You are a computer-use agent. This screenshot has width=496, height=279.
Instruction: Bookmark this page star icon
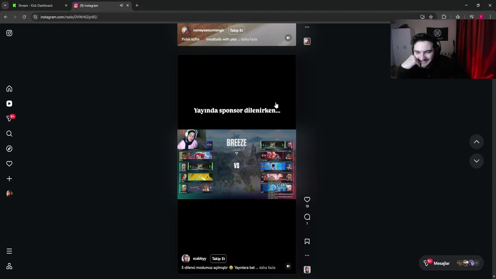(431, 17)
